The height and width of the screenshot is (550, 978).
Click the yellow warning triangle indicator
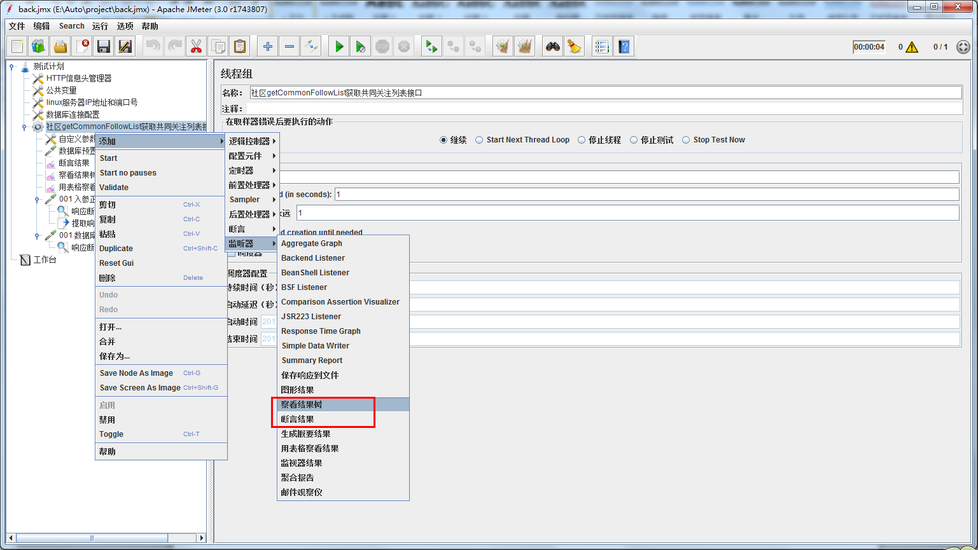pyautogui.click(x=912, y=47)
